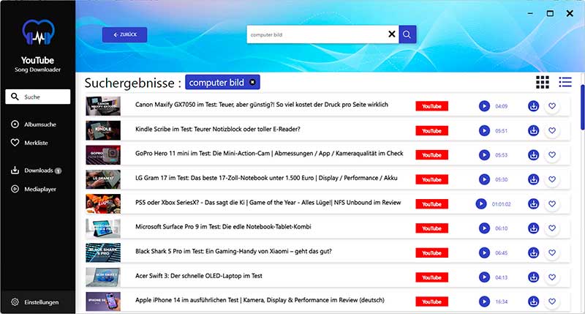
Task: Click YouTube badge on LG Gram 17 row
Action: (431, 179)
